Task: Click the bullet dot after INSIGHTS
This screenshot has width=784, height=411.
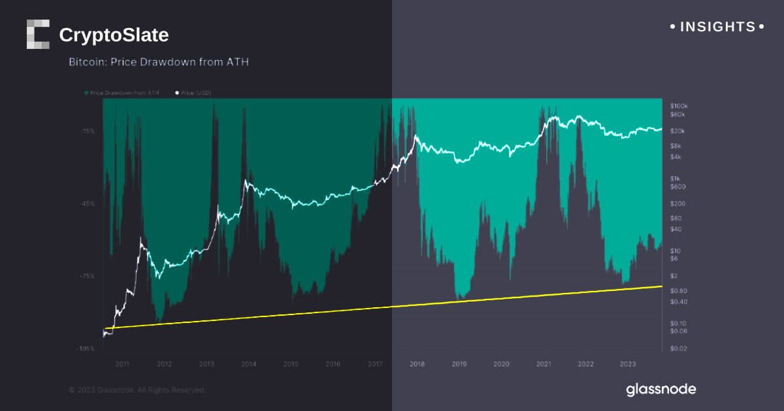Action: pos(760,27)
